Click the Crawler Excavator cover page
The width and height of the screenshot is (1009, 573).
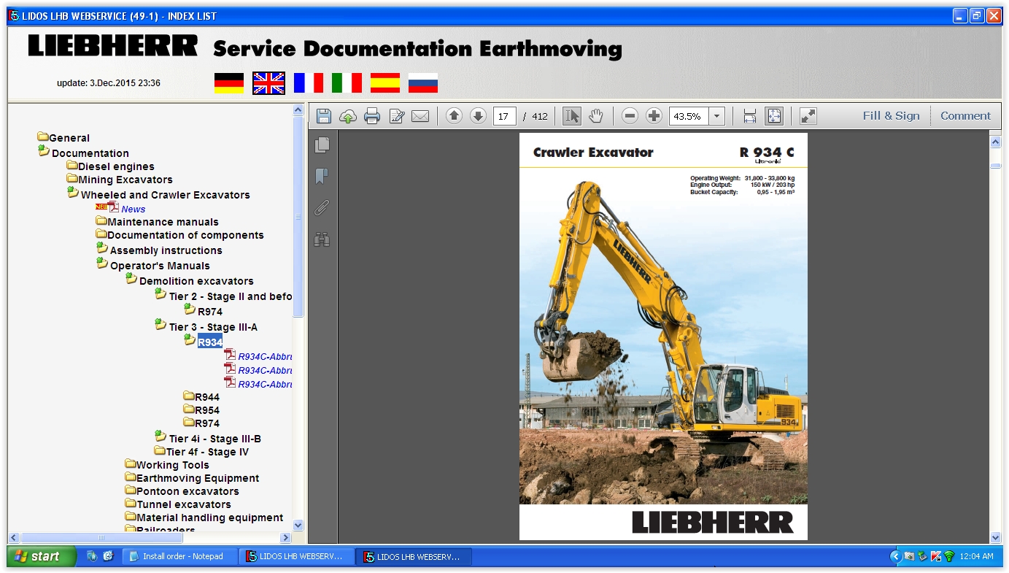point(663,337)
